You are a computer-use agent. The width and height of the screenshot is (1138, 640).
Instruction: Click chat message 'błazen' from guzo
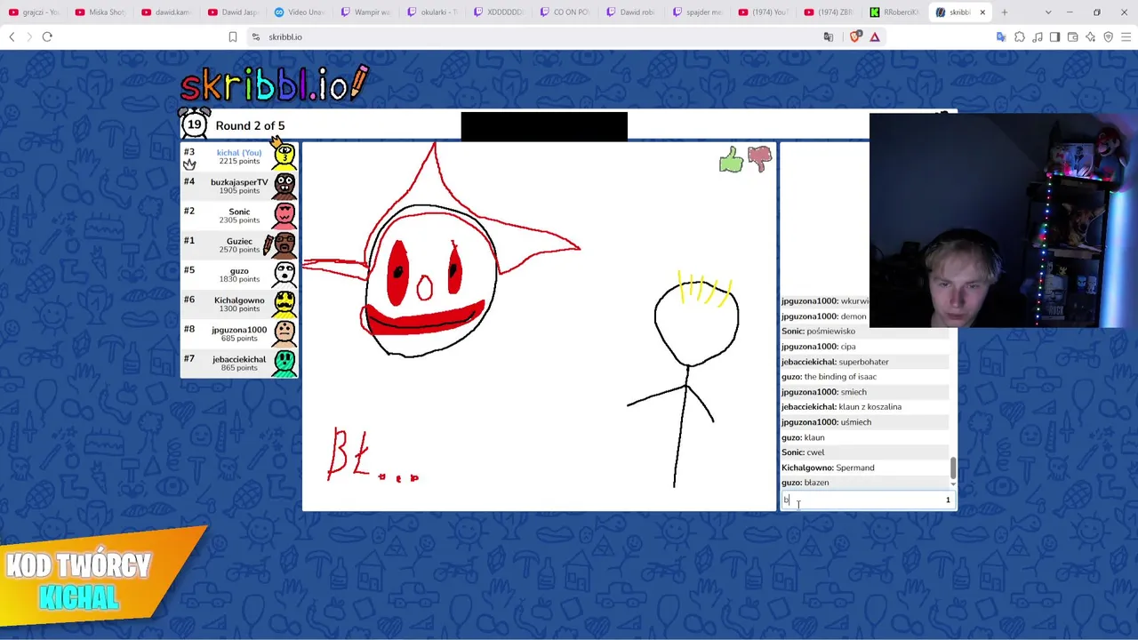(816, 483)
